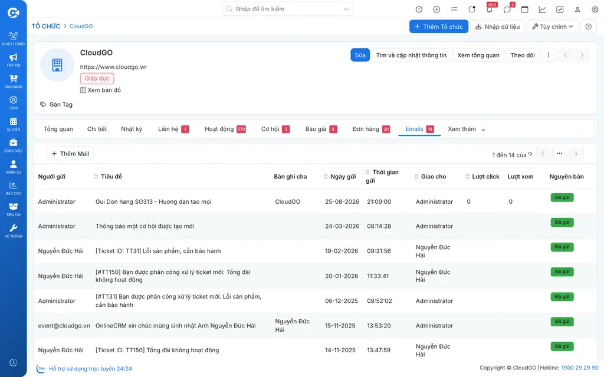Expand the Tùy chỉnh dropdown
The height and width of the screenshot is (377, 604).
coord(552,27)
